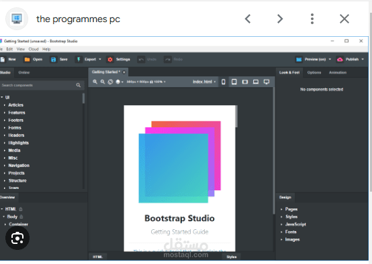This screenshot has width=372, height=264.
Task: Select the phone portrait device icon
Action: pos(224,82)
